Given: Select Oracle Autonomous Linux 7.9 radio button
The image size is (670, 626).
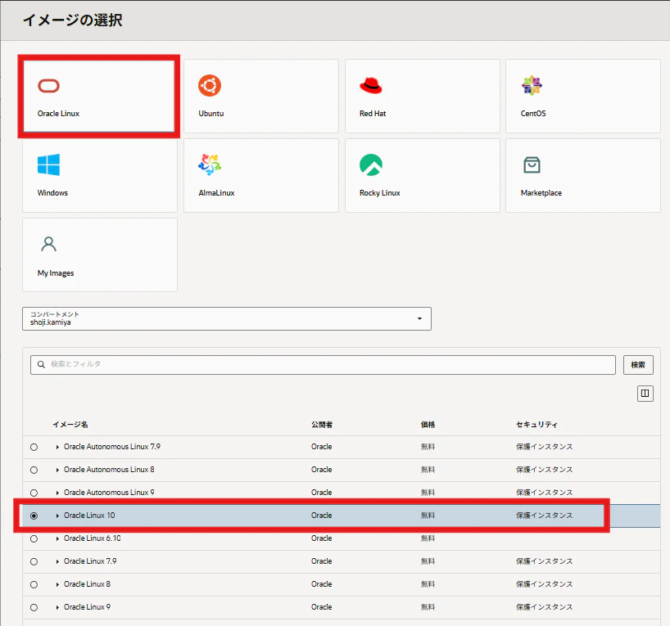Looking at the screenshot, I should pyautogui.click(x=34, y=447).
